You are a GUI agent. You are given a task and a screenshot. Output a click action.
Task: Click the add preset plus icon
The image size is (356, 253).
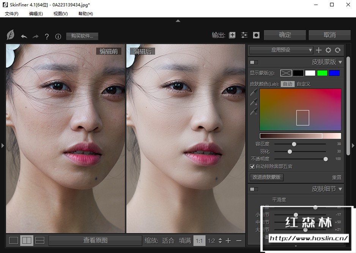coord(319,50)
